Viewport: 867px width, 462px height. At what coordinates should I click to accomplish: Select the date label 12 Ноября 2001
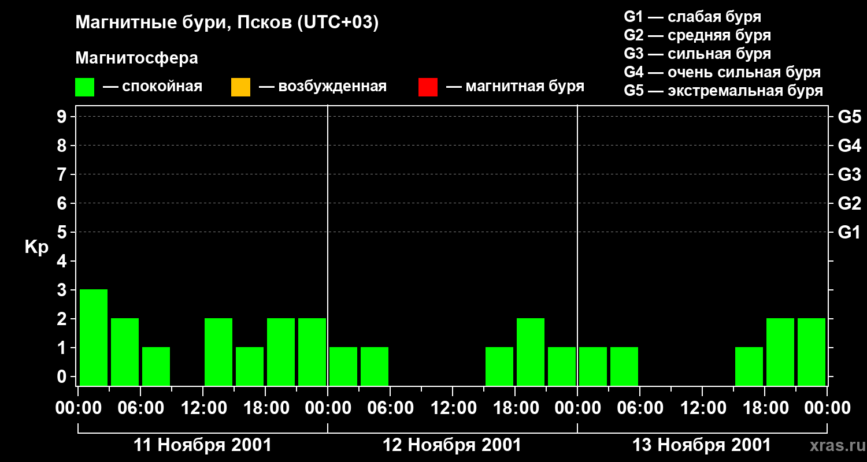coord(452,445)
